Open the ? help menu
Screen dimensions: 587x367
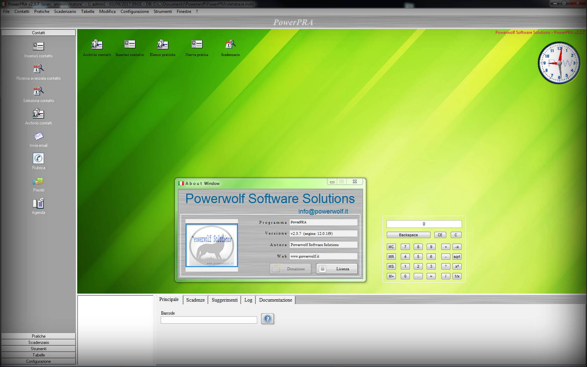click(197, 12)
